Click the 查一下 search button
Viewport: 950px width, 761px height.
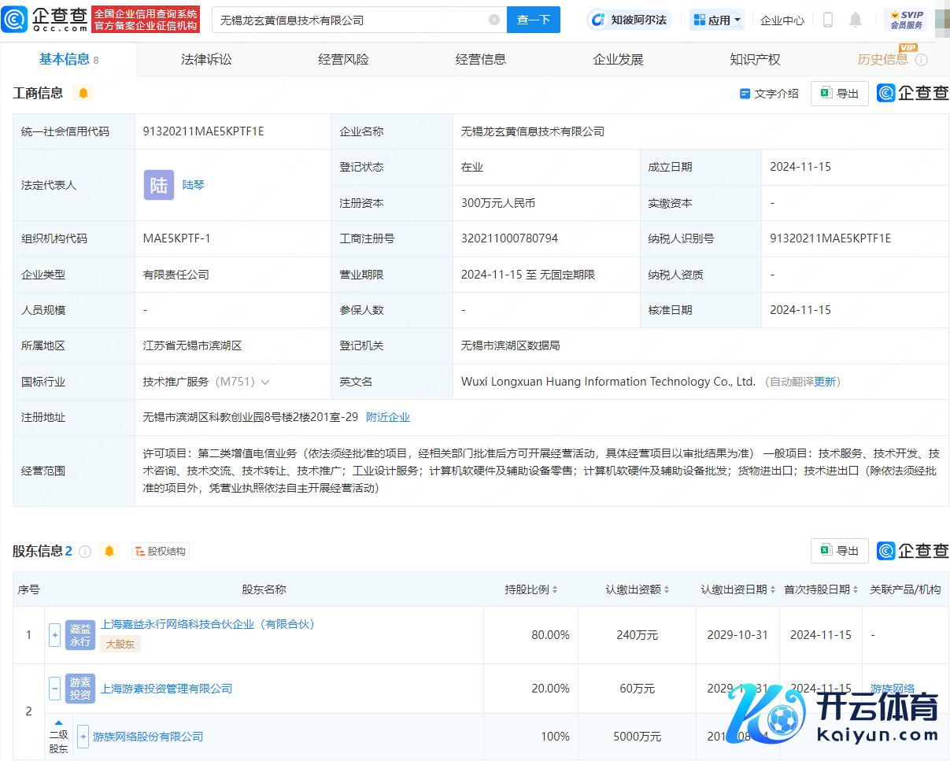coord(533,20)
